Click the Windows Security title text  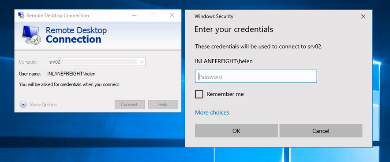click(x=214, y=17)
